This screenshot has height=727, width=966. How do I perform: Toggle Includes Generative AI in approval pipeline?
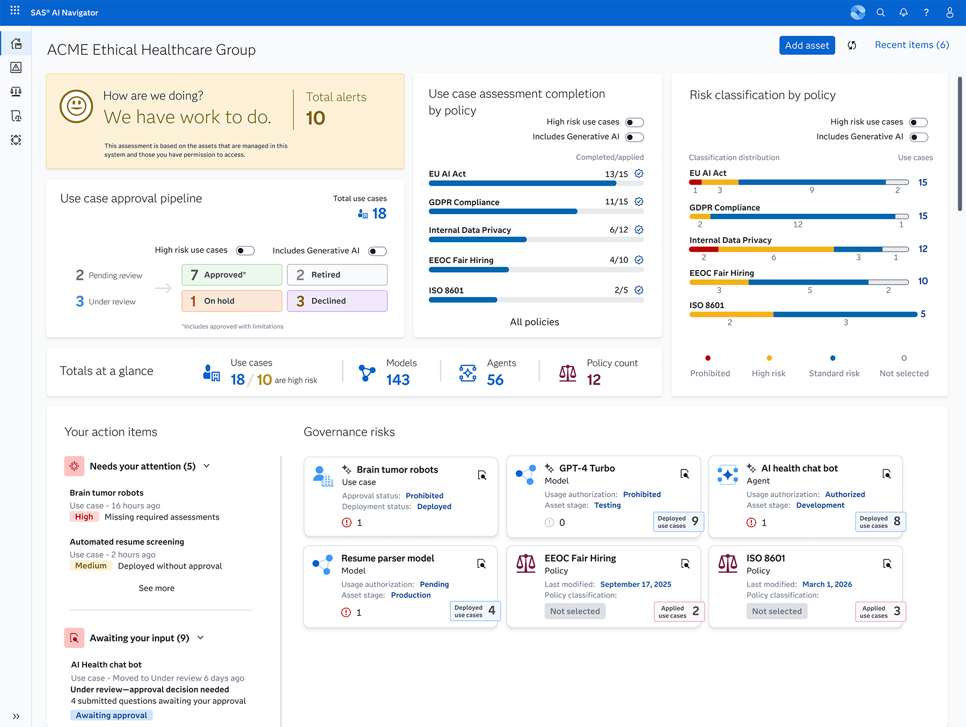[x=378, y=251]
